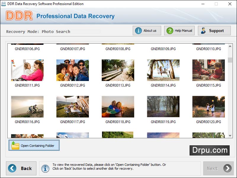Screen dimensions: 237x178
Task: Click the scrollbar up arrow in photo list
Action: (230, 46)
